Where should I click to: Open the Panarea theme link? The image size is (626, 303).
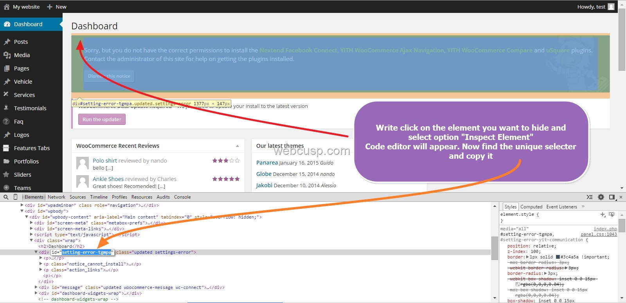pos(267,163)
